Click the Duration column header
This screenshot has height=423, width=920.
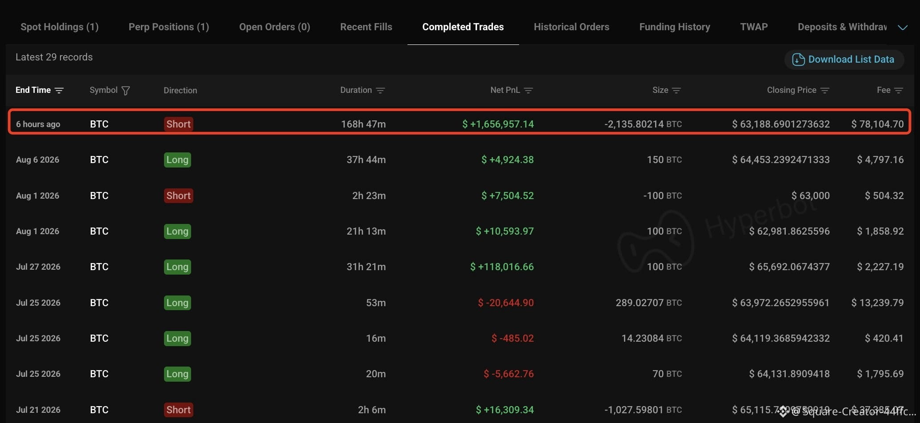click(356, 90)
